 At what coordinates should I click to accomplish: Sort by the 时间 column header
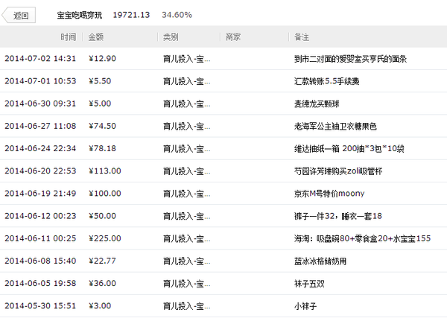(68, 36)
